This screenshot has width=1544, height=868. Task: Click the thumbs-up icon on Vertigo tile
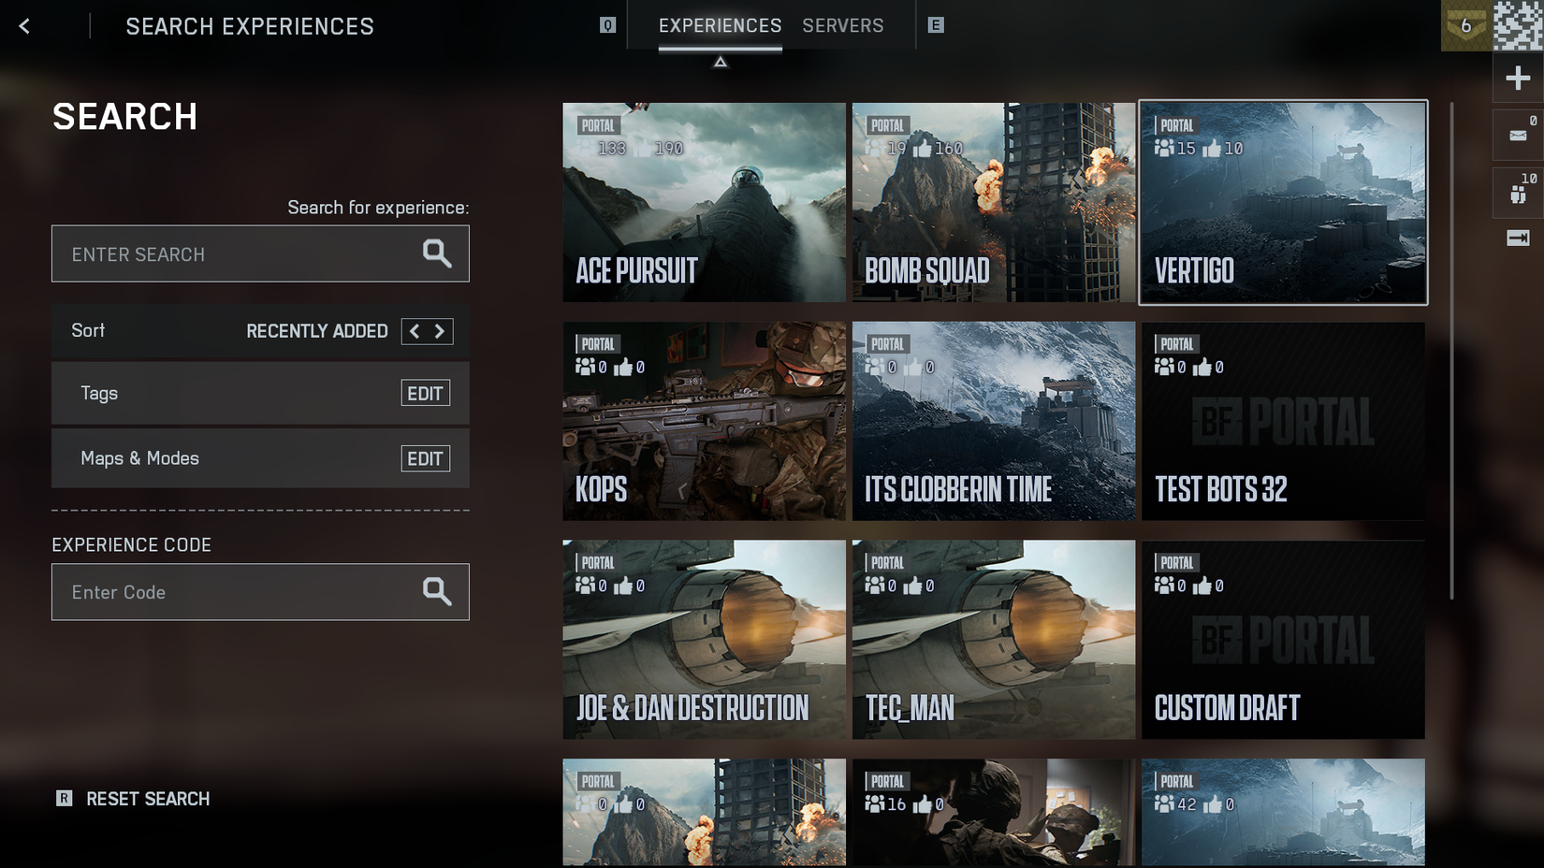(1211, 148)
